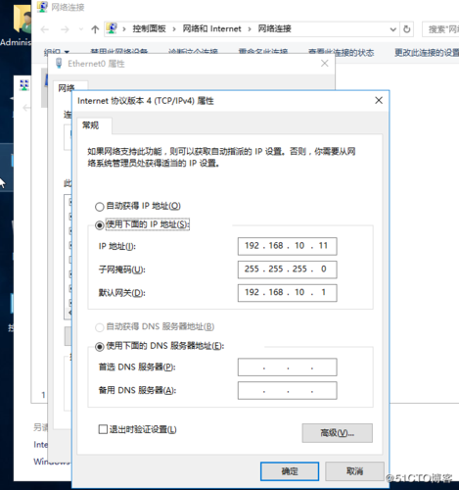
Task: Refresh the Network Connections address bar
Action: [406, 29]
